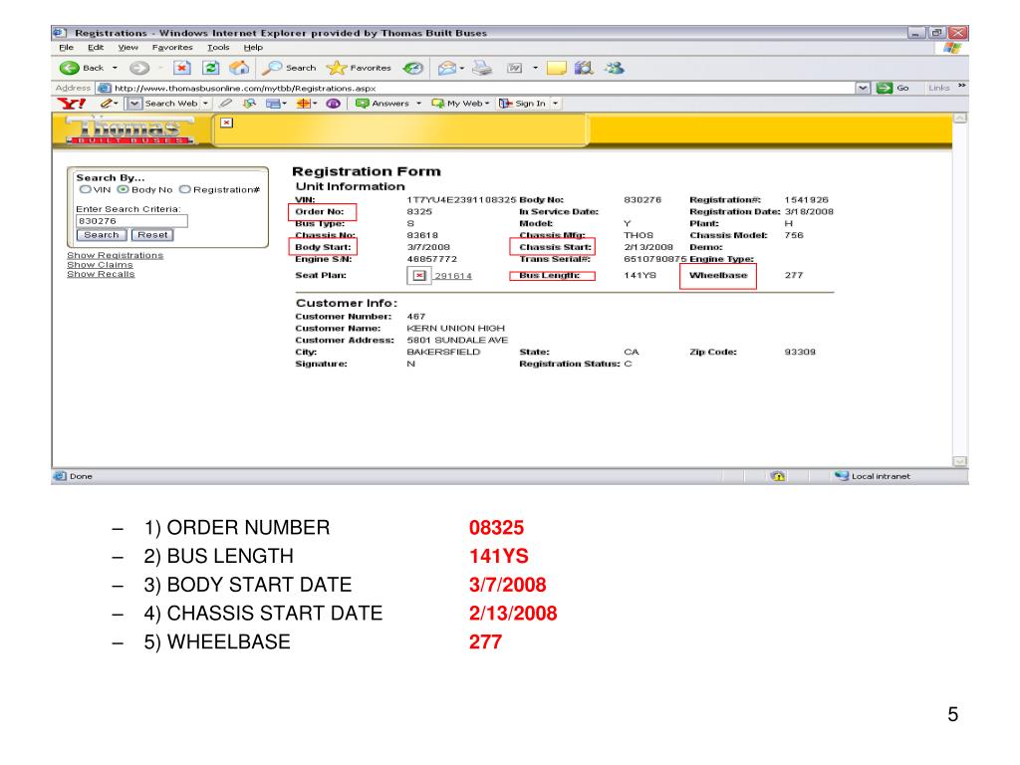Select the VIN radio button
The width and height of the screenshot is (1020, 765).
[86, 190]
